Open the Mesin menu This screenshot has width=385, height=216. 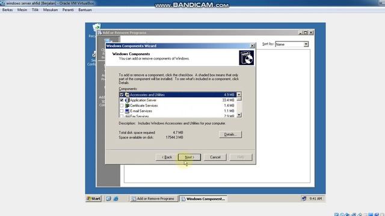coord(22,10)
